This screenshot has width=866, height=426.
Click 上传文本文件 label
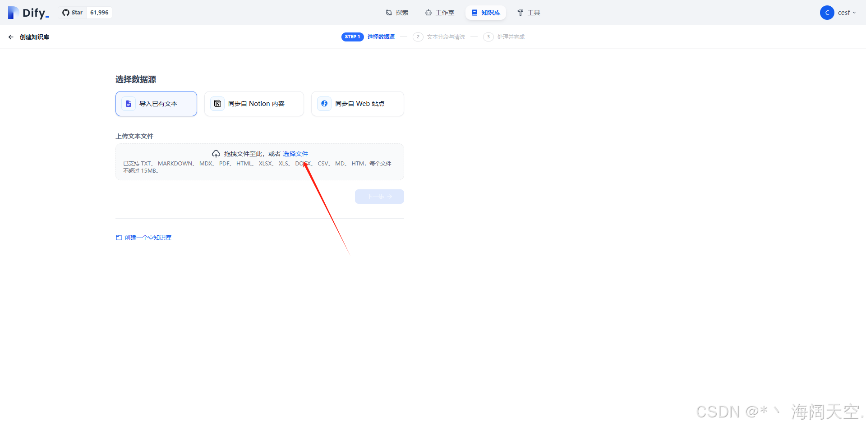pos(134,136)
